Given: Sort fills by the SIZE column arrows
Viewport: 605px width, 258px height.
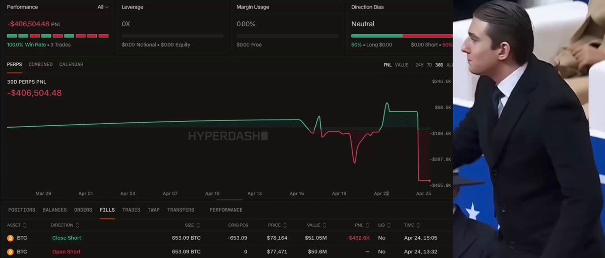Looking at the screenshot, I should coord(198,225).
